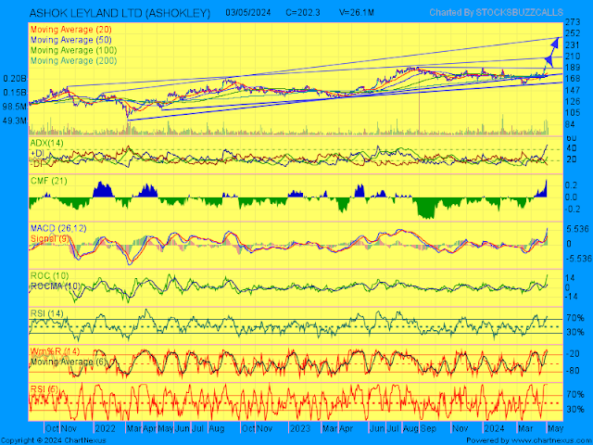Viewport: 593px width, 445px height.
Task: Click the Sep month label on the time axis
Action: point(428,428)
